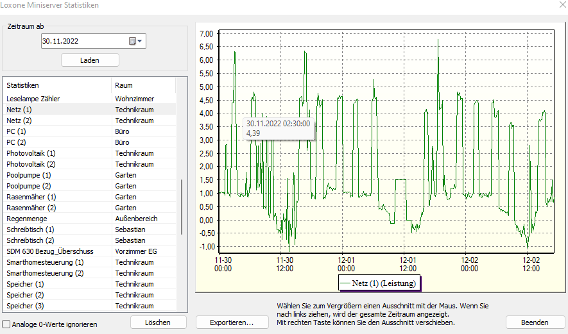Click the Löschen button
The image size is (568, 334).
(159, 322)
